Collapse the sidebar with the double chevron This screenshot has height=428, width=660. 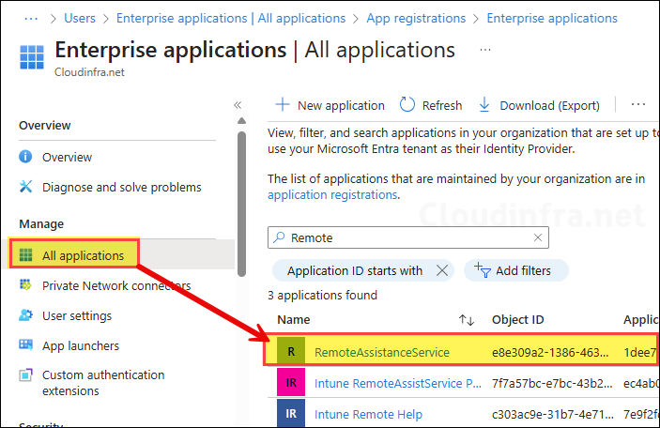(x=238, y=105)
